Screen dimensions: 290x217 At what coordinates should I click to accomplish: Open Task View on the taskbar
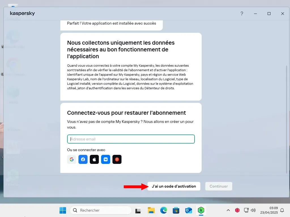click(138, 210)
